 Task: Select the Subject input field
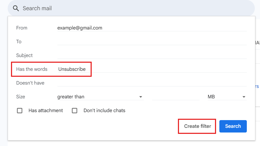click(x=152, y=55)
